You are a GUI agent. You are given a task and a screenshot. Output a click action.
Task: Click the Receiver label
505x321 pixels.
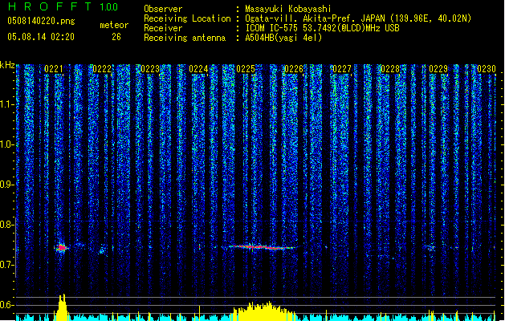tap(163, 28)
